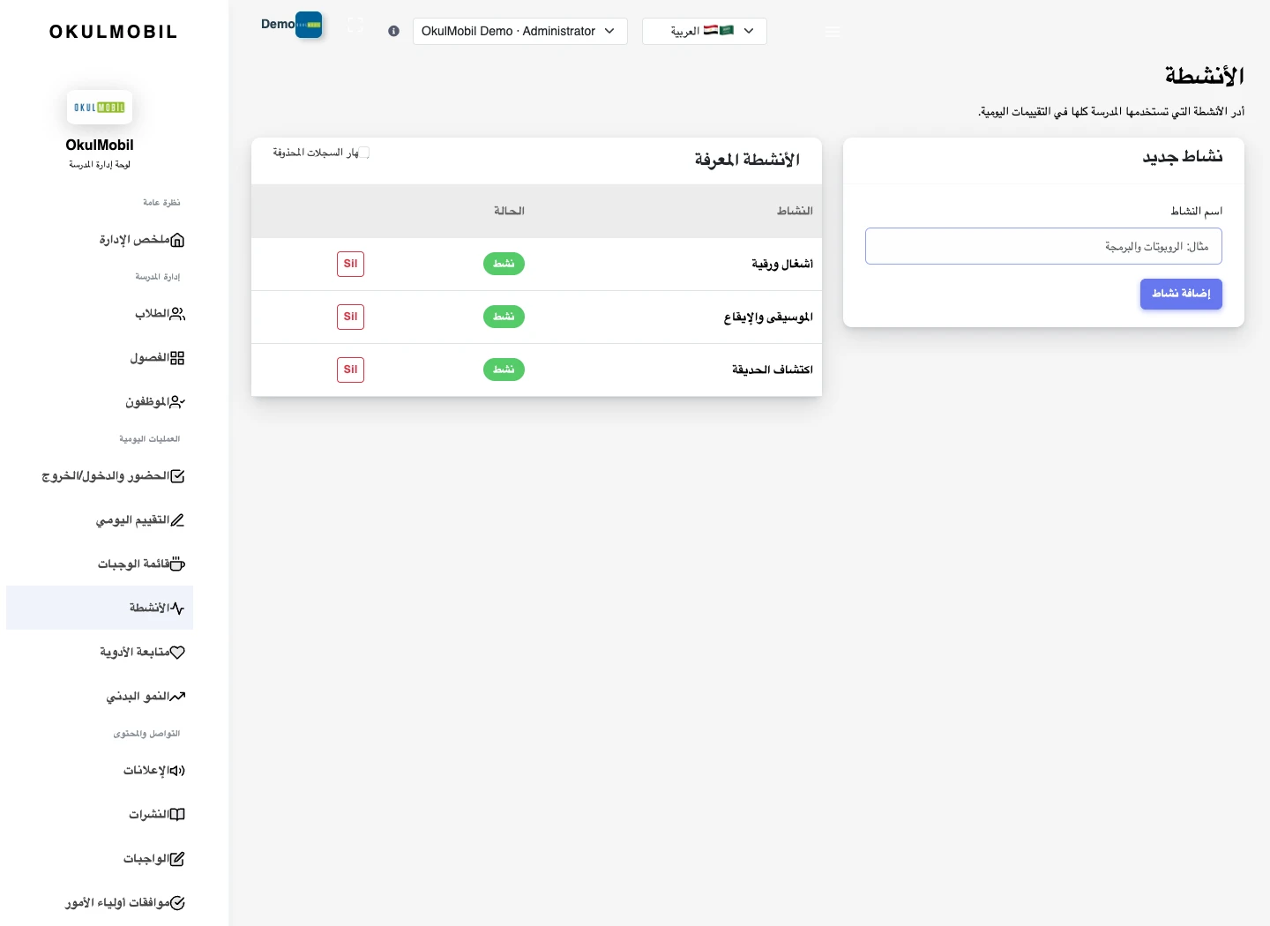Open classes via the grid icon
This screenshot has width=1270, height=926.
177,358
